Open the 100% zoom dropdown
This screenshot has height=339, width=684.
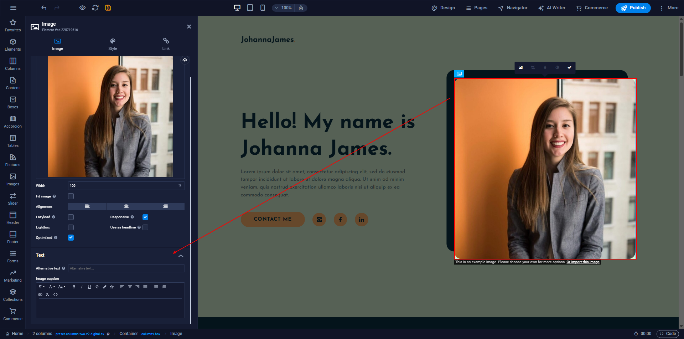point(284,8)
